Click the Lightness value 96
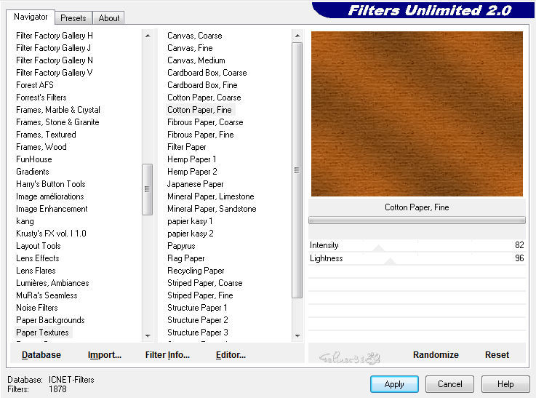Screen dimensions: 536x398 click(519, 258)
